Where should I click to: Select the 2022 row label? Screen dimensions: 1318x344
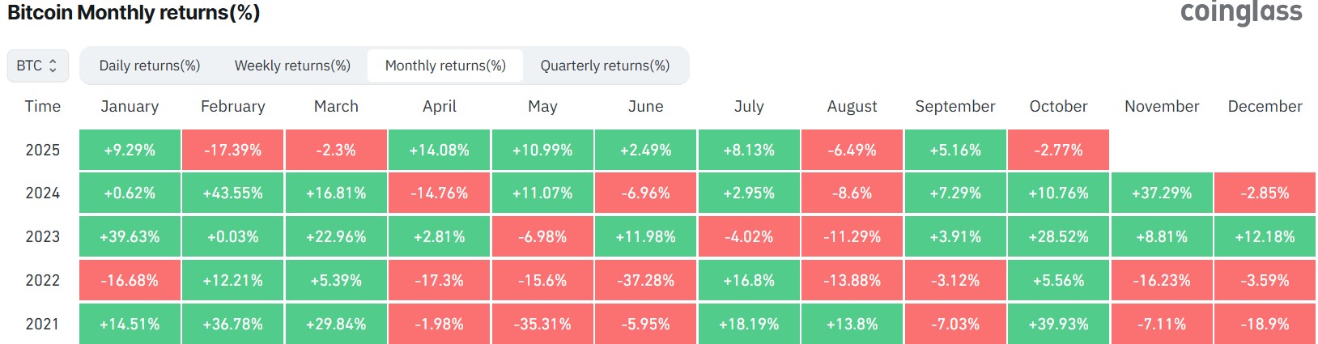(43, 281)
